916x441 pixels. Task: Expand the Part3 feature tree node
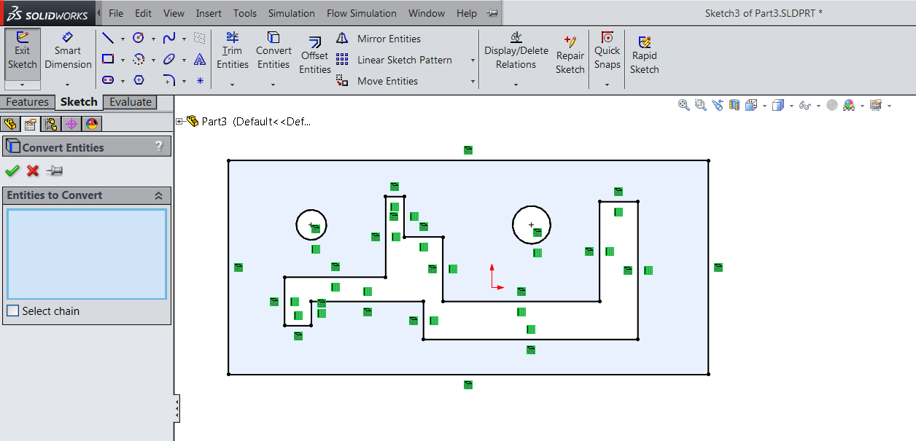[179, 122]
